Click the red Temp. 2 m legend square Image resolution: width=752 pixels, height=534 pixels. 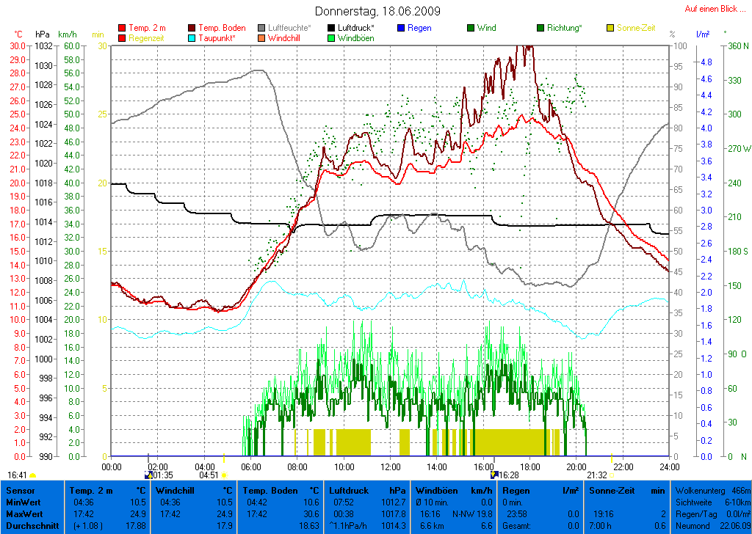122,29
